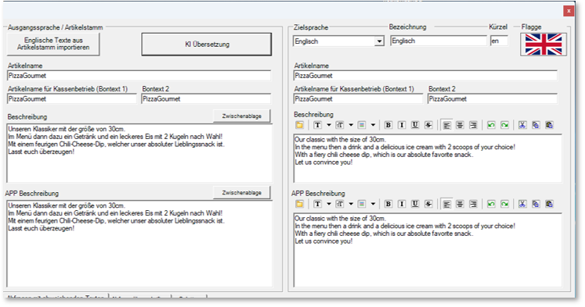Click open folder icon in APP Beschreibung toolbar
This screenshot has width=585, height=307.
299,204
